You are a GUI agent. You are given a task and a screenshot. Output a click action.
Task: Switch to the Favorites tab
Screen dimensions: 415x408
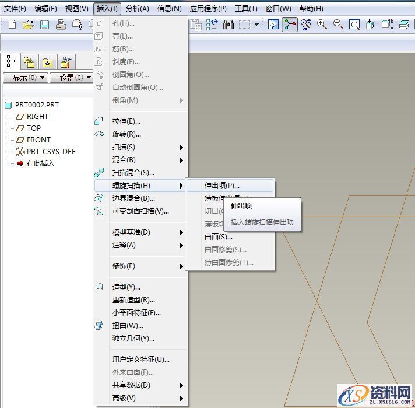[x=48, y=62]
